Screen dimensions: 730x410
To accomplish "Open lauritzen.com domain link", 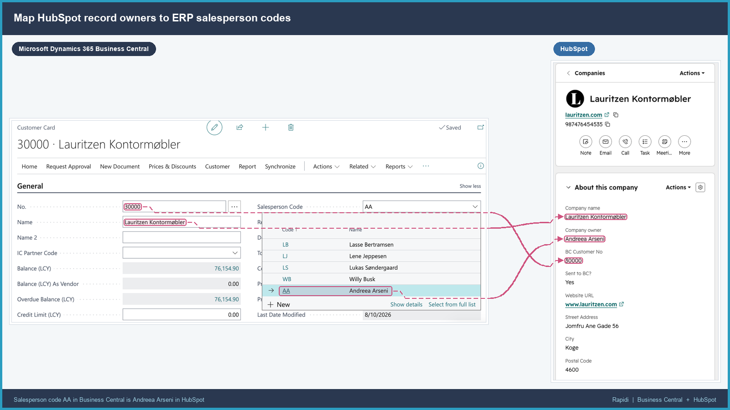I will click(x=584, y=115).
